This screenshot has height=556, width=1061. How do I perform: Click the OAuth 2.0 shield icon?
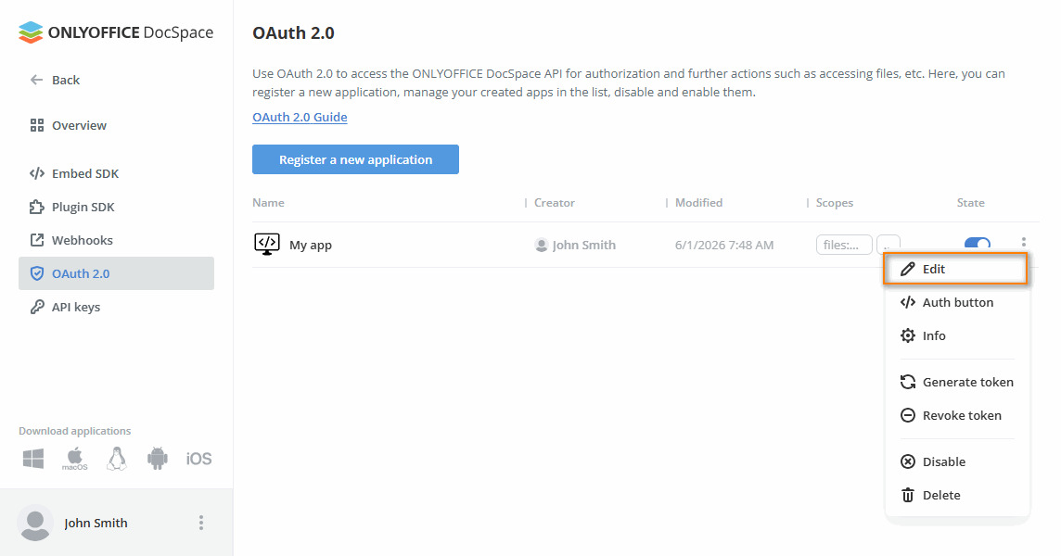click(x=36, y=273)
